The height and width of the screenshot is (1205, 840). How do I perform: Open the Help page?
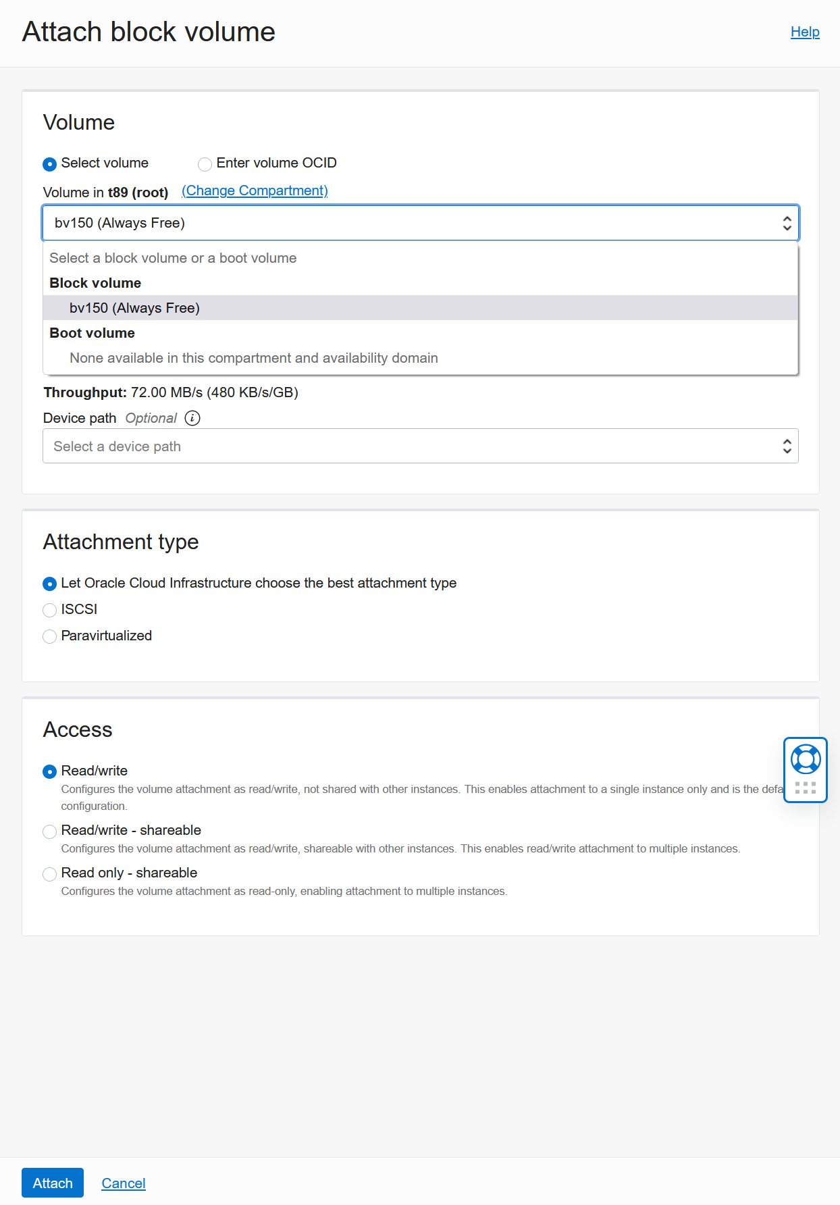[x=805, y=32]
